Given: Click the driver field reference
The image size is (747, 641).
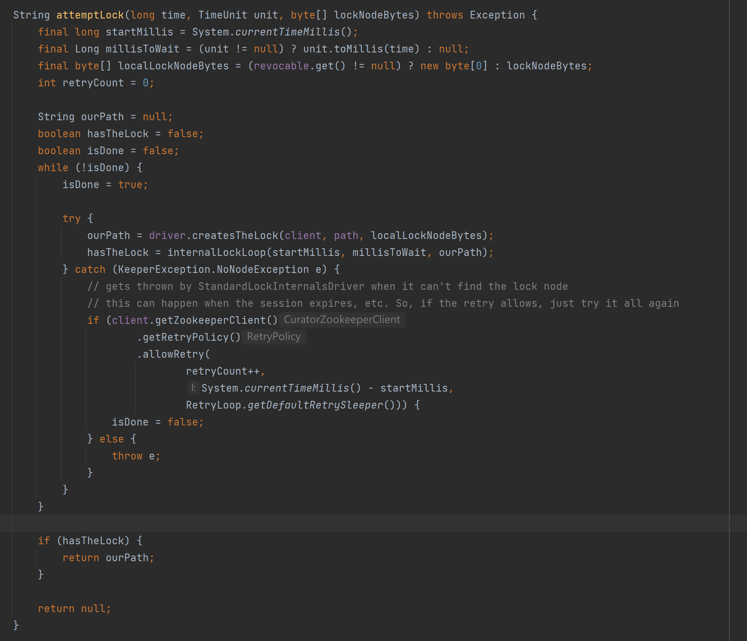Looking at the screenshot, I should pyautogui.click(x=167, y=236).
